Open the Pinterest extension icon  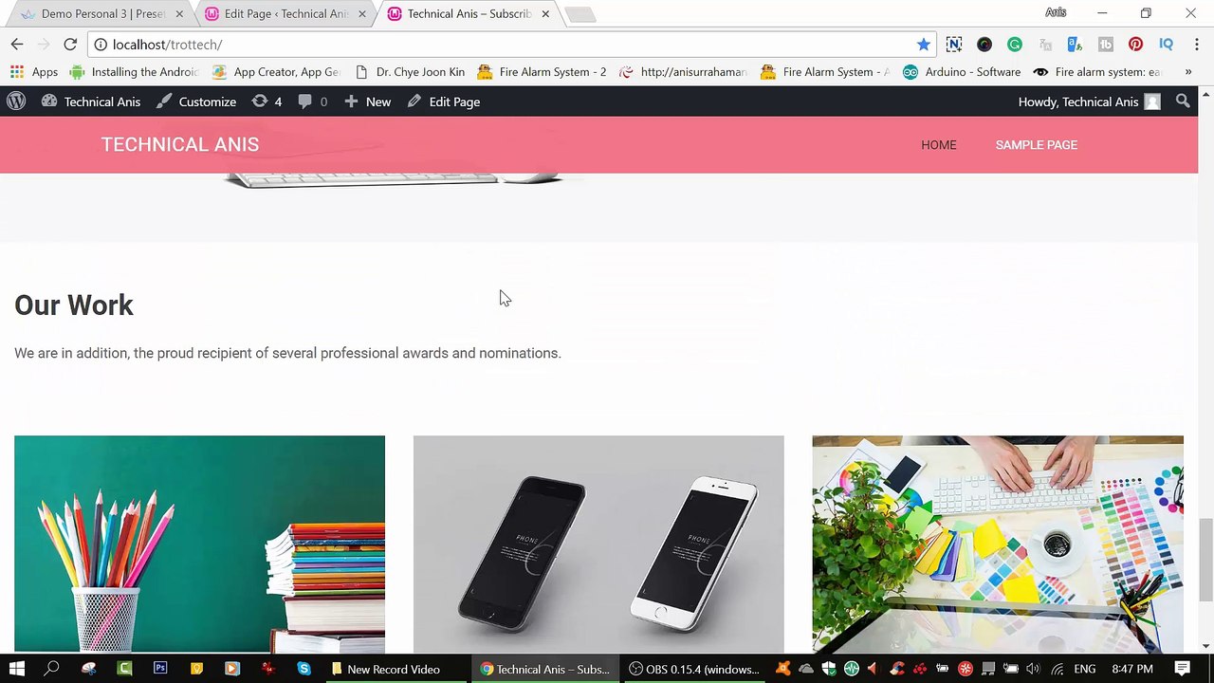pos(1135,45)
